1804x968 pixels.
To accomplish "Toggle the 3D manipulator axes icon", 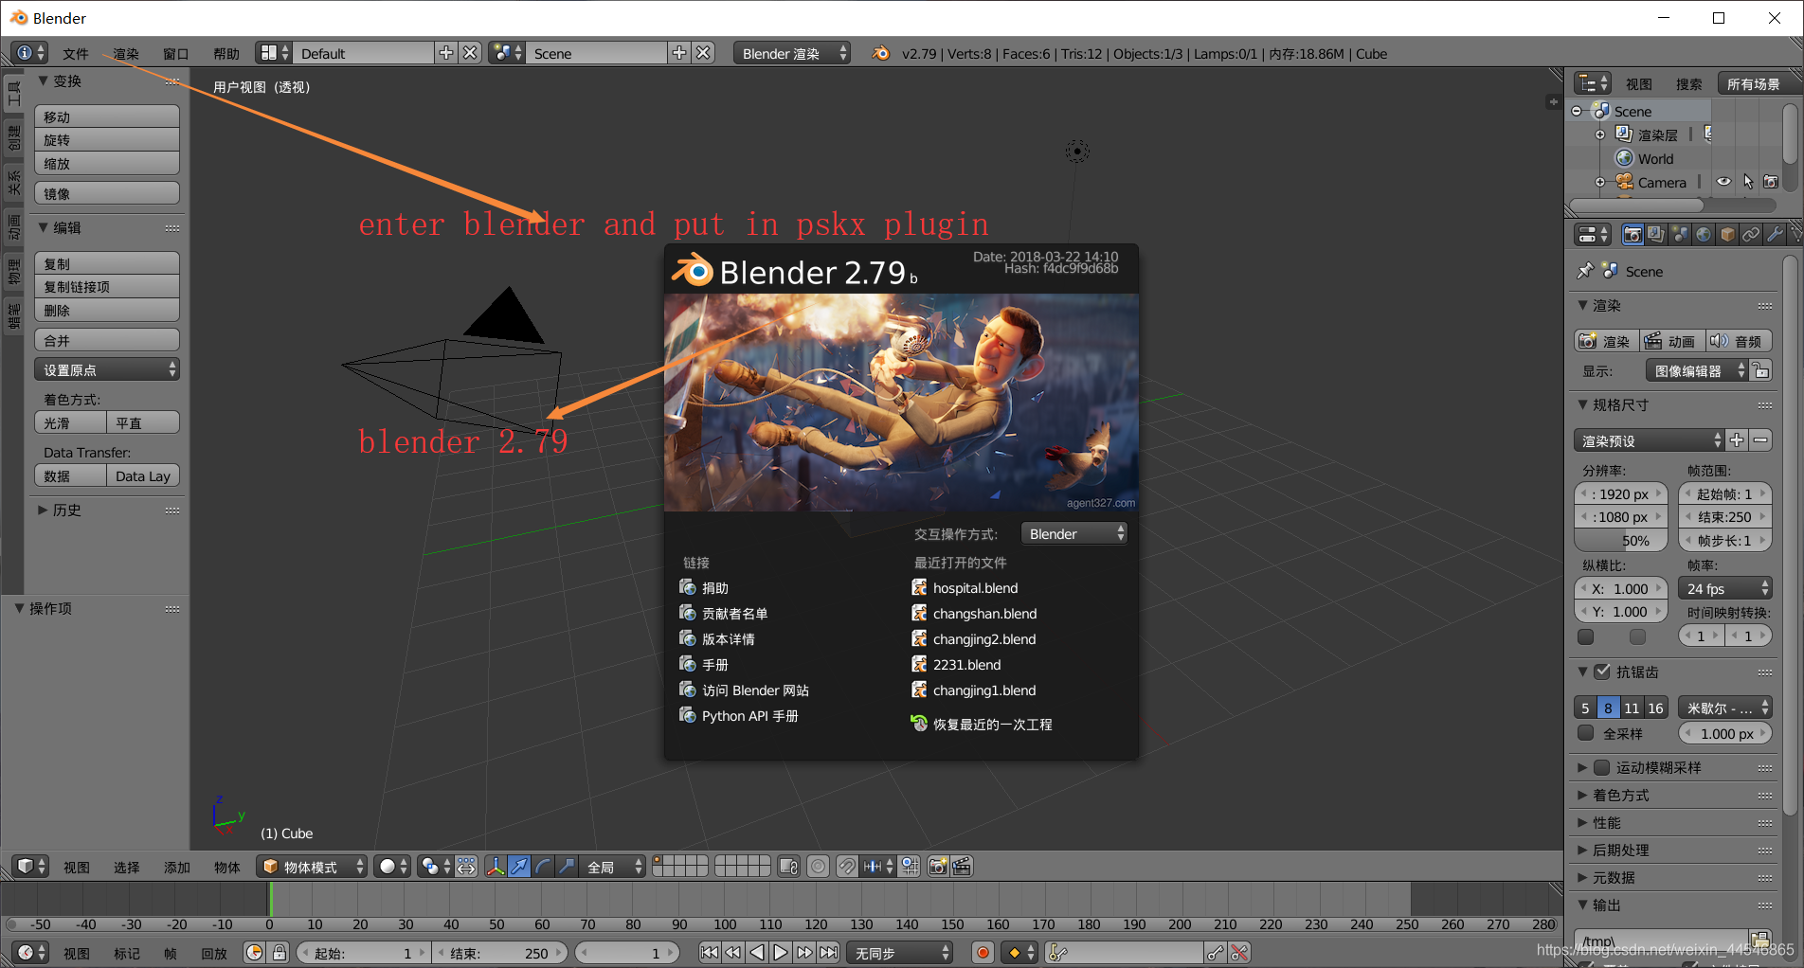I will pos(496,867).
